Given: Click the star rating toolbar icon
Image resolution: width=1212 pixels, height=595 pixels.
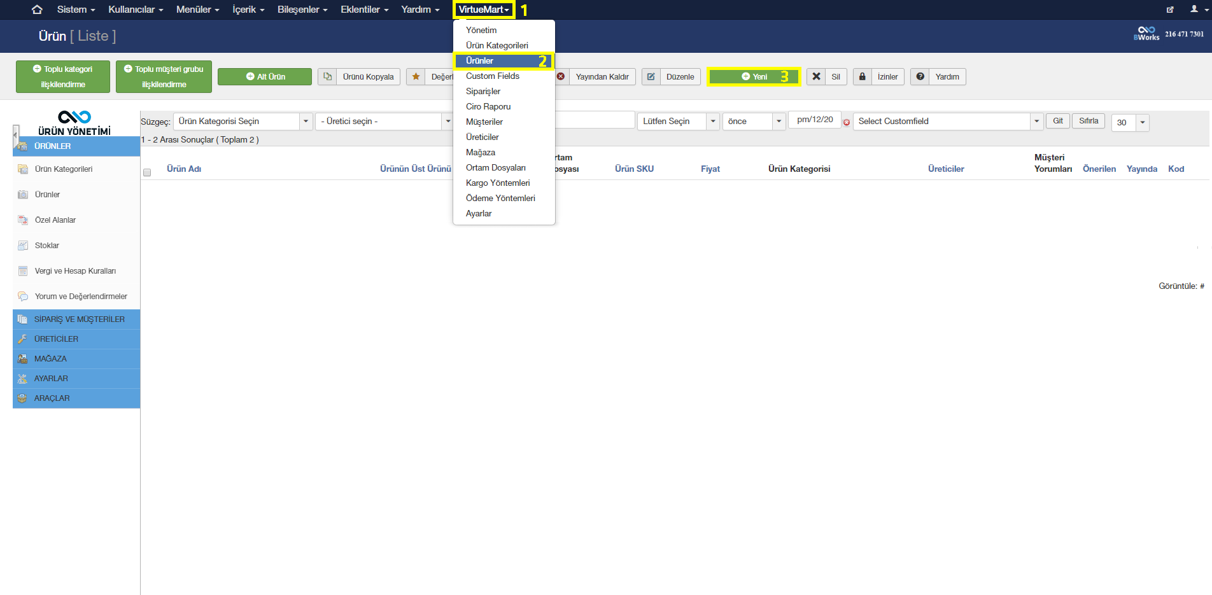Looking at the screenshot, I should coord(416,76).
